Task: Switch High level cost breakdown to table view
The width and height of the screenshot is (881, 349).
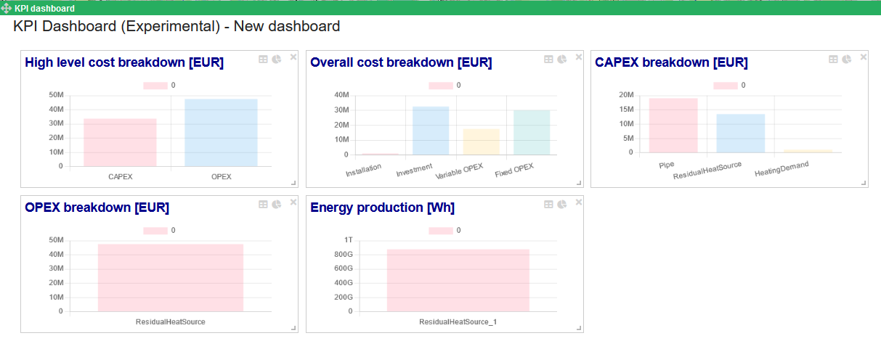Action: click(x=263, y=59)
